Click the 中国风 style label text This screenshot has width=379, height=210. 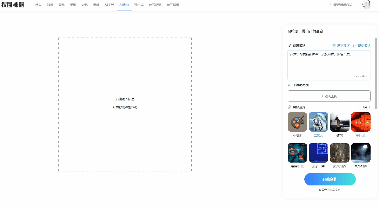click(361, 136)
